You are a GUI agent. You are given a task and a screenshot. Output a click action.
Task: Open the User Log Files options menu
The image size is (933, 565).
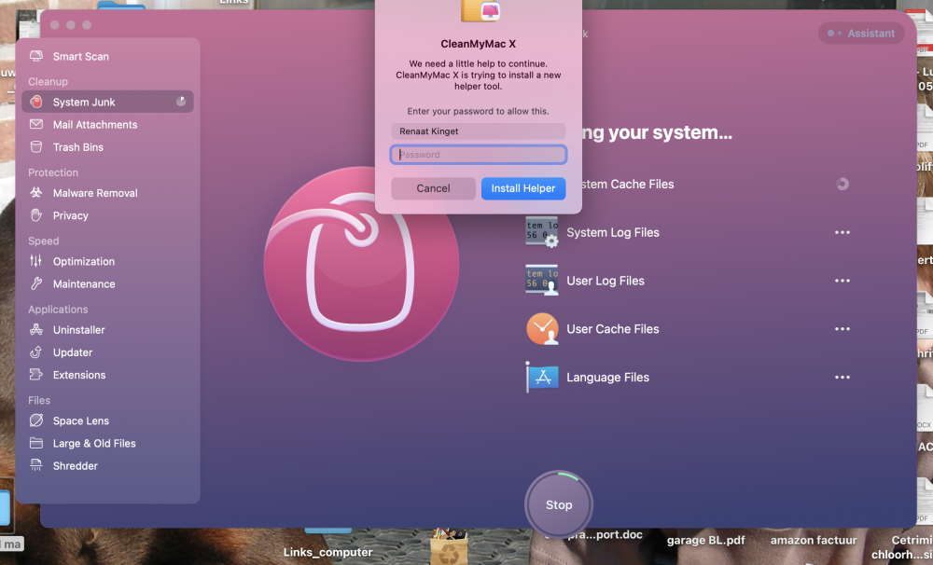(x=842, y=281)
